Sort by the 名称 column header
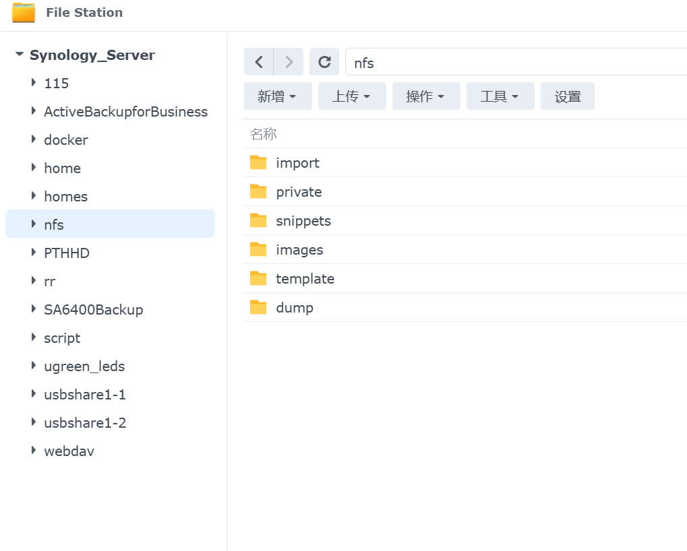The image size is (687, 551). pyautogui.click(x=264, y=134)
